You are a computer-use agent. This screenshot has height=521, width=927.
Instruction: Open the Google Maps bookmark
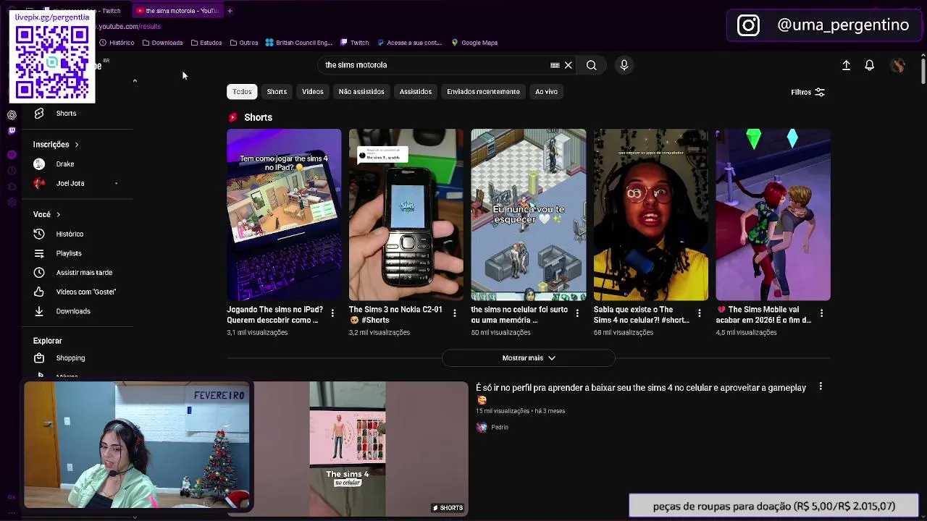474,43
